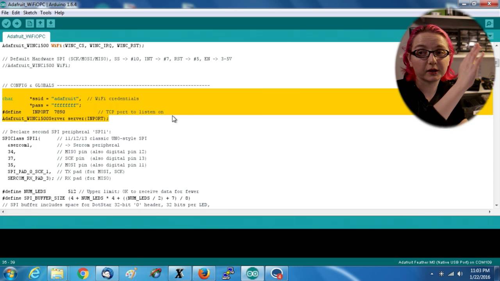The width and height of the screenshot is (500, 281).
Task: Click the "35 - 39" cursor position status
Action: pos(8,262)
